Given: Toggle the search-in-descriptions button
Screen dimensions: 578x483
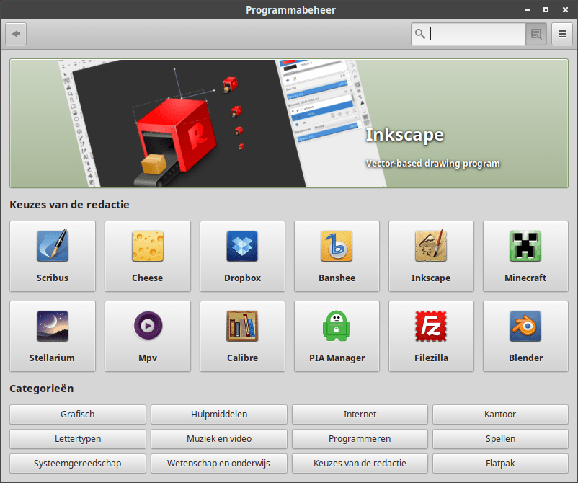Looking at the screenshot, I should coord(536,34).
